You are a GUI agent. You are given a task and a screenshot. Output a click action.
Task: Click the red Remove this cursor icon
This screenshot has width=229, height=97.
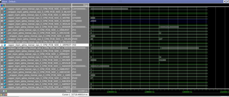(6, 95)
